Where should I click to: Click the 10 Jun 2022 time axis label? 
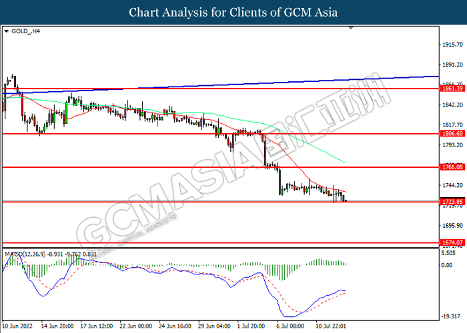tap(17, 326)
